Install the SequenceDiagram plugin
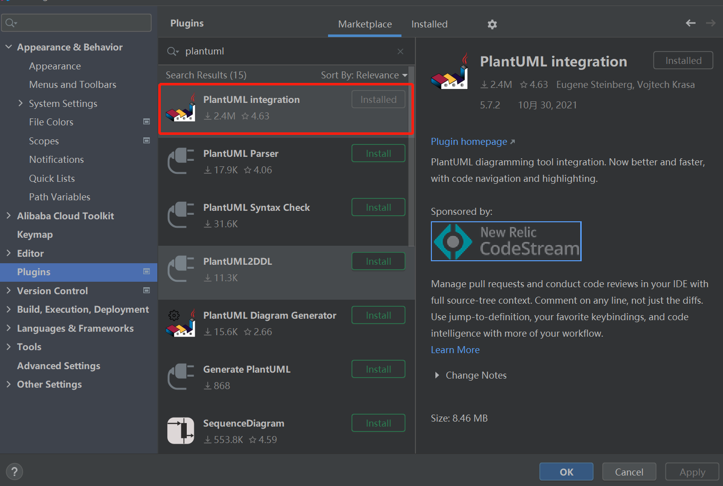This screenshot has height=486, width=723. 378,423
